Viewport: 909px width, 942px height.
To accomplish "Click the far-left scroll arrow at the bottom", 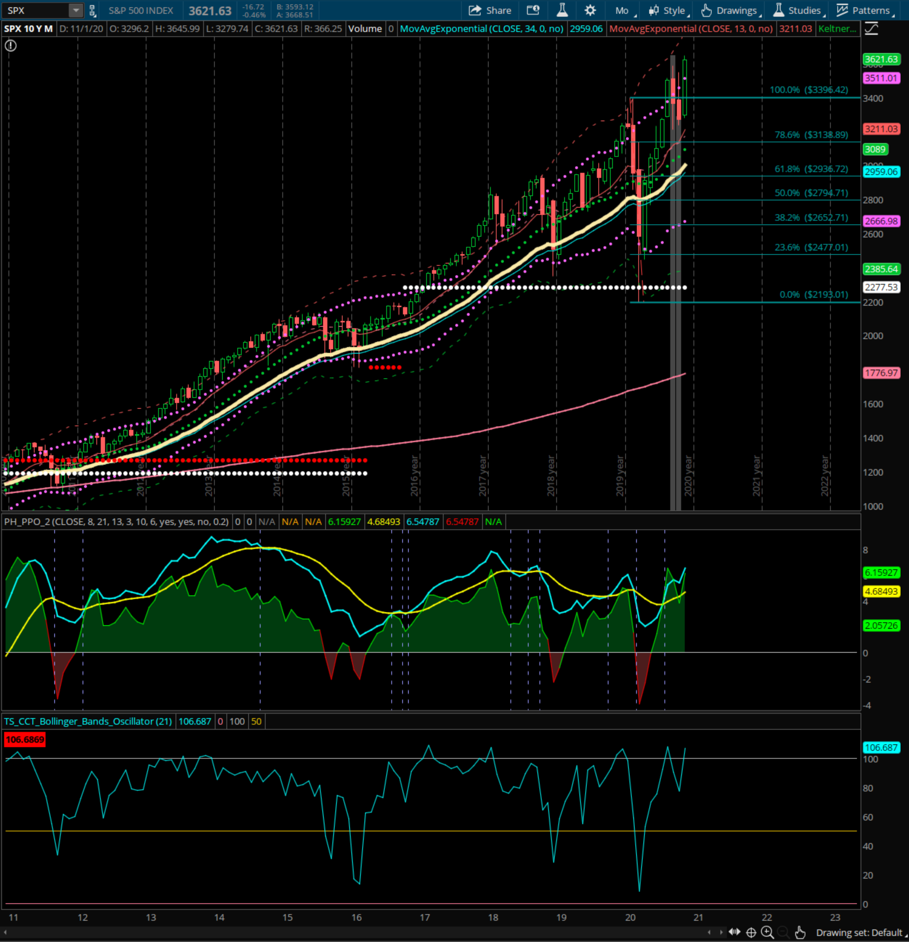I will coord(5,932).
